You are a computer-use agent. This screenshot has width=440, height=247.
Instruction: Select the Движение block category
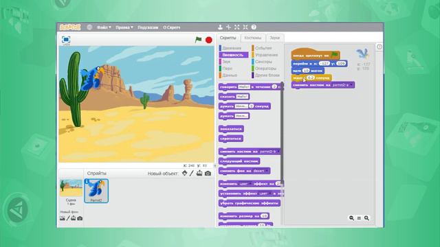coord(232,48)
